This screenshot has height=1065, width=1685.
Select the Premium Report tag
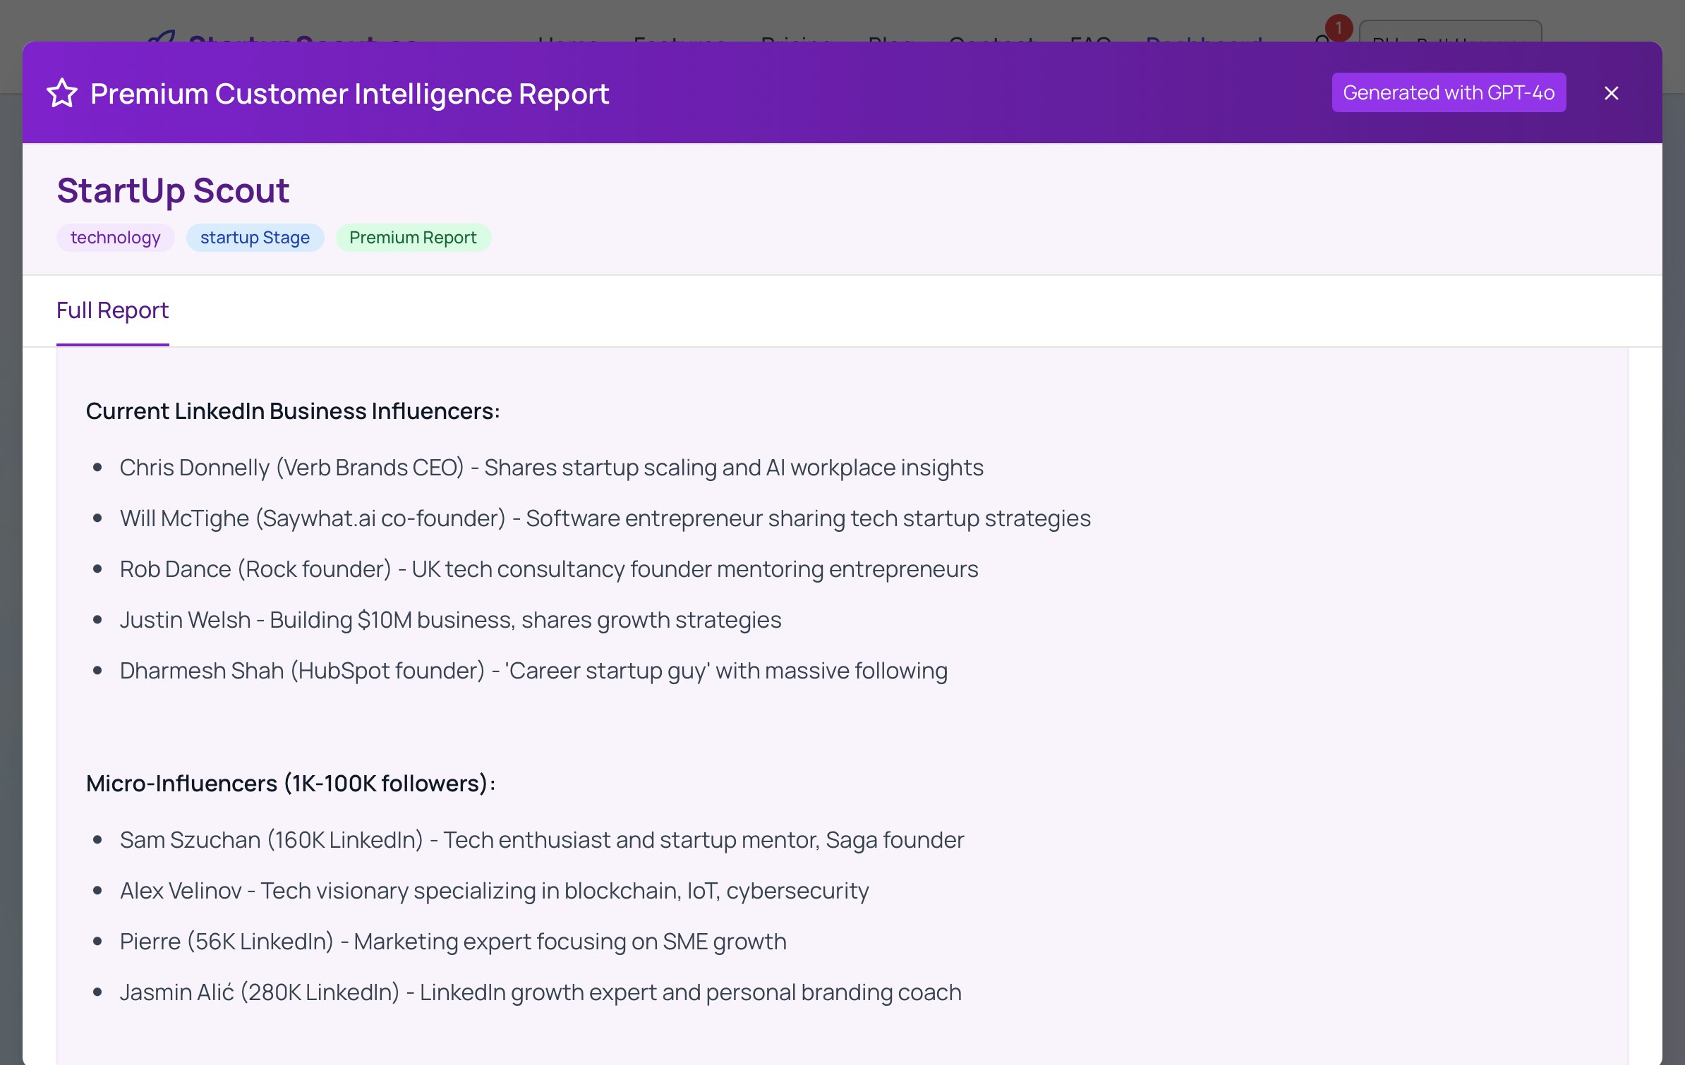(413, 238)
